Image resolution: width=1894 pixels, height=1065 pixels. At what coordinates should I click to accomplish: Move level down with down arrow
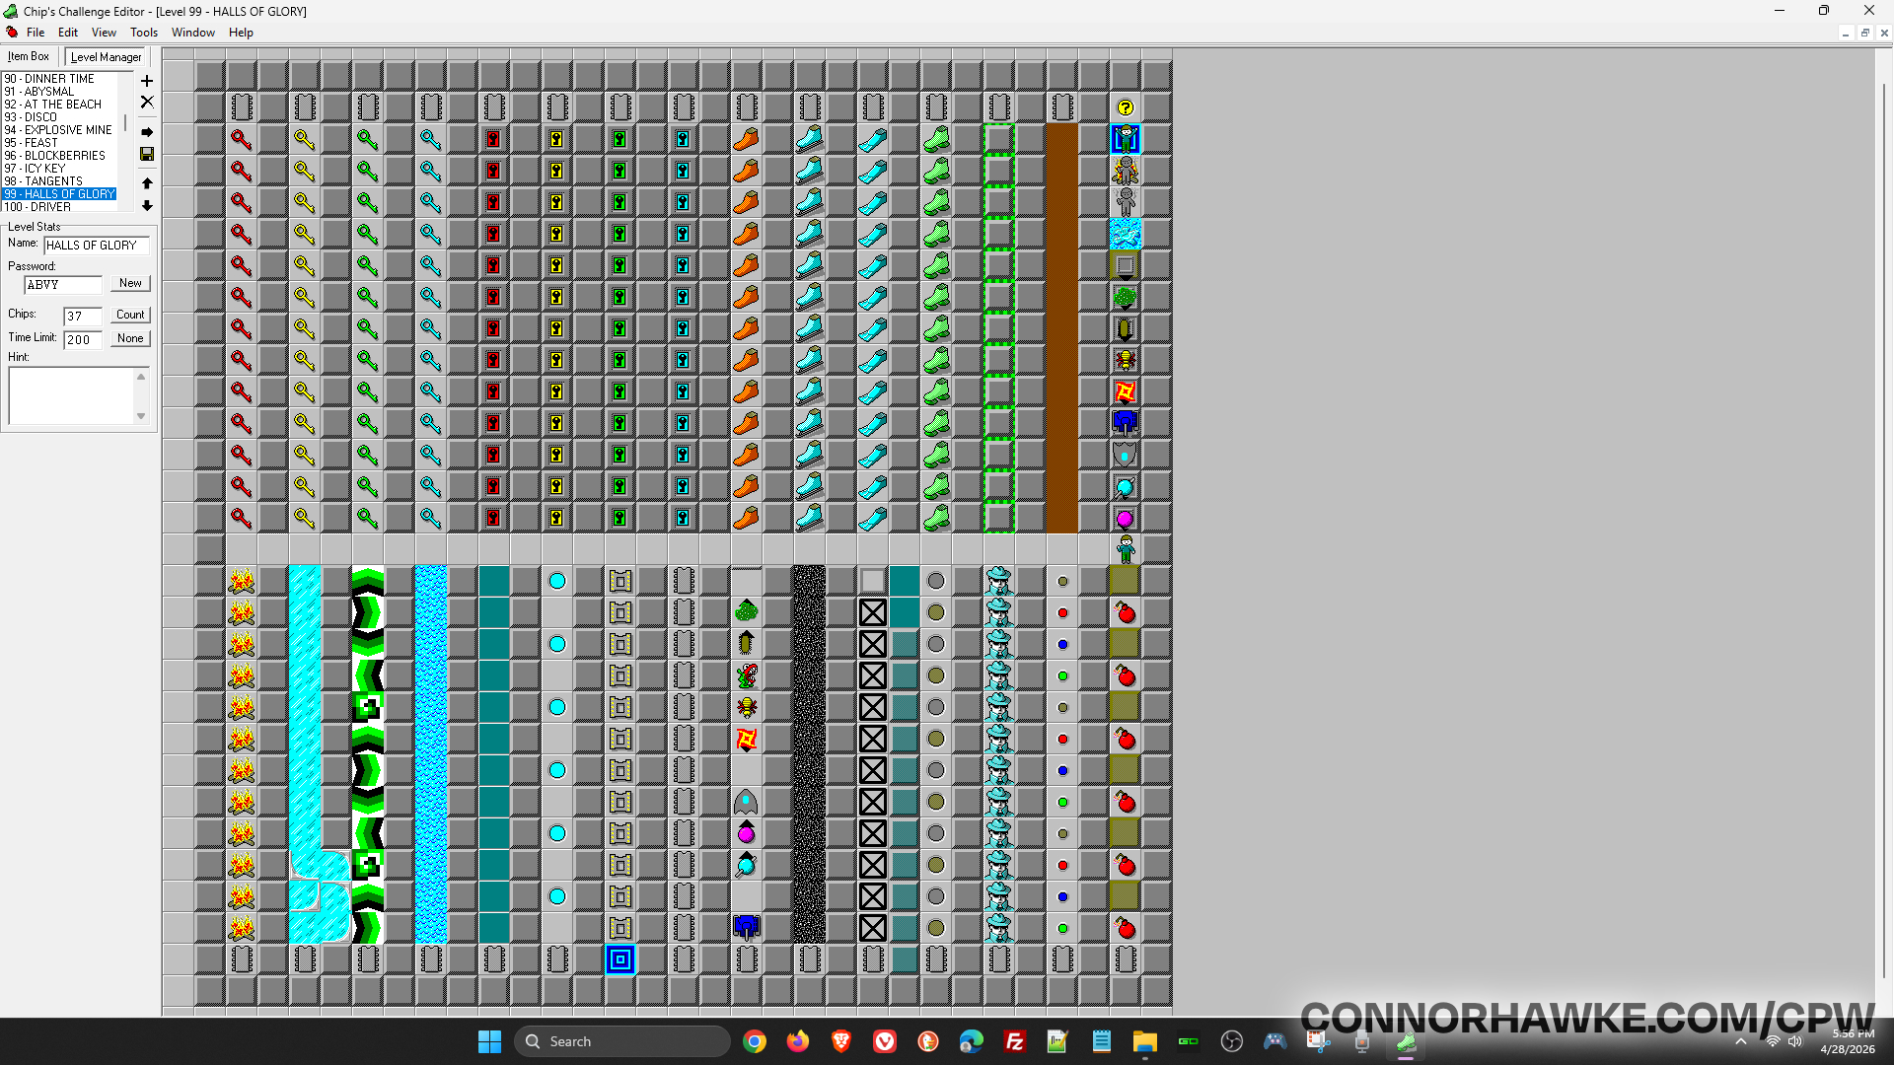[x=147, y=206]
